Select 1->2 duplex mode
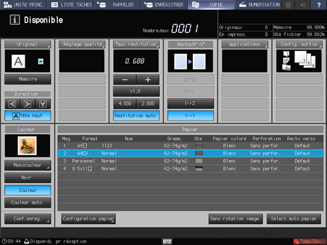The image size is (327, 245). [x=190, y=104]
